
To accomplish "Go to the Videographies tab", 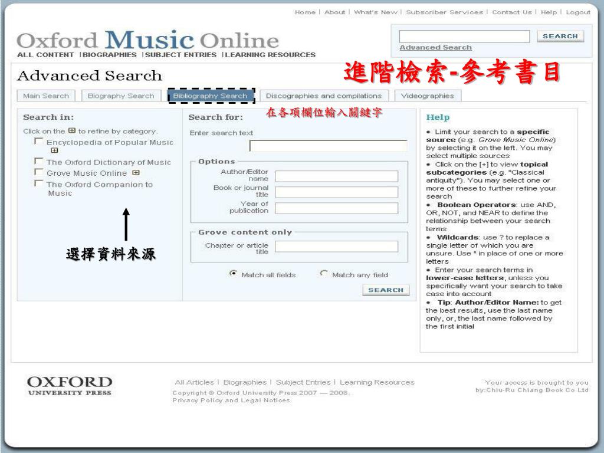I will click(428, 96).
